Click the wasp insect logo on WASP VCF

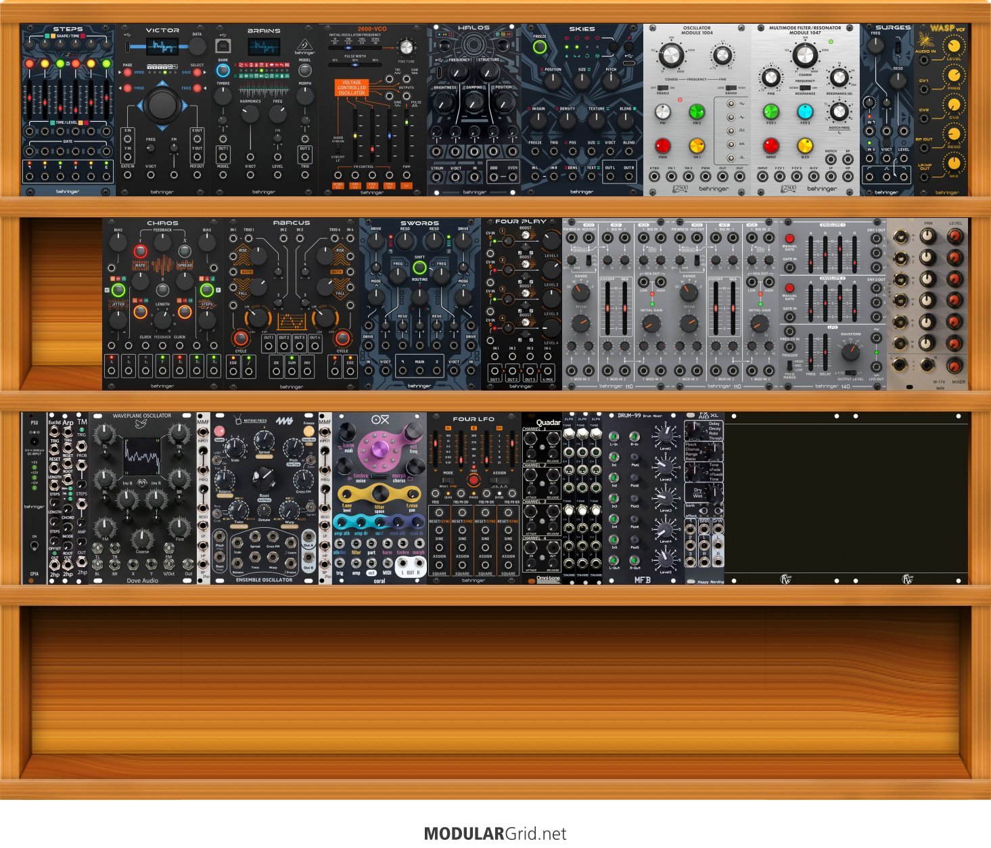pos(925,40)
